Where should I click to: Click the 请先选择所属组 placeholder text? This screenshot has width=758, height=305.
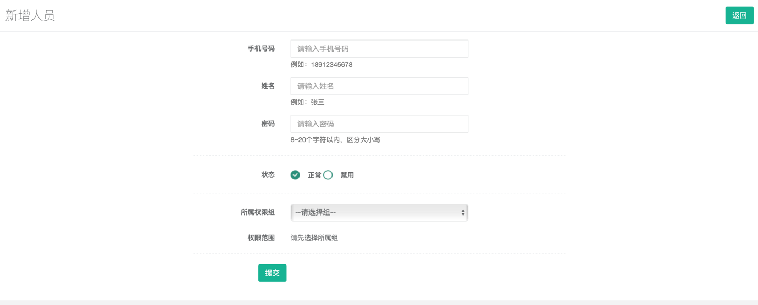pyautogui.click(x=314, y=238)
